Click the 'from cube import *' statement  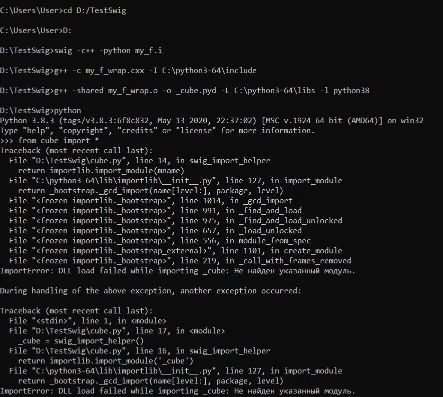point(59,141)
